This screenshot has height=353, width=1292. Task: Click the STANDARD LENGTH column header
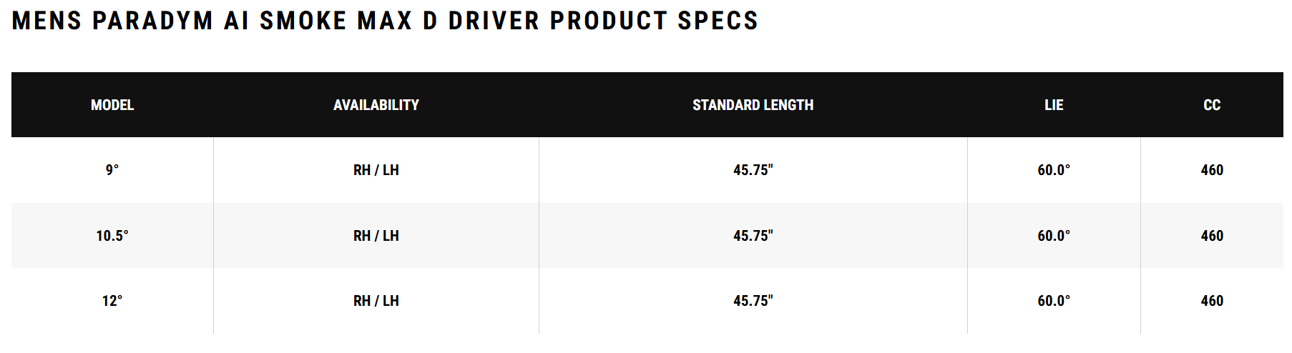753,105
